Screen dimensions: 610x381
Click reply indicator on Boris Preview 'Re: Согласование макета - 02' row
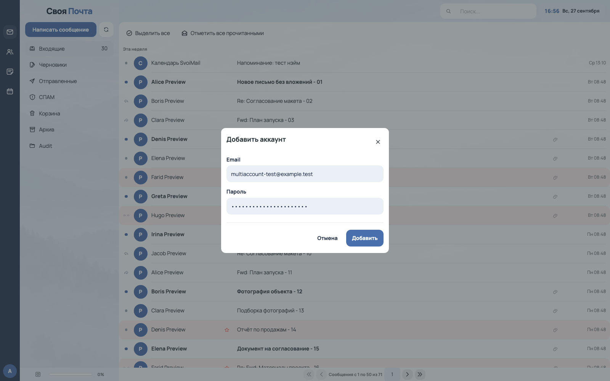coord(126,101)
